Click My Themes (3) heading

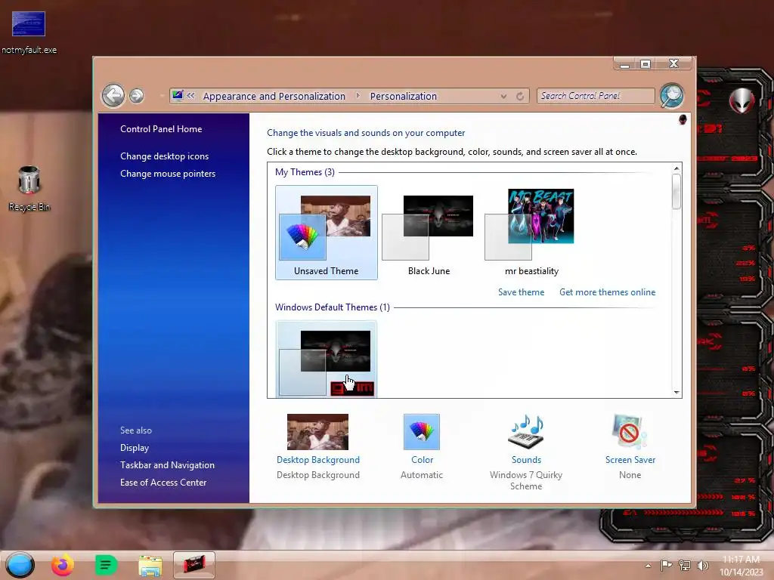[305, 172]
